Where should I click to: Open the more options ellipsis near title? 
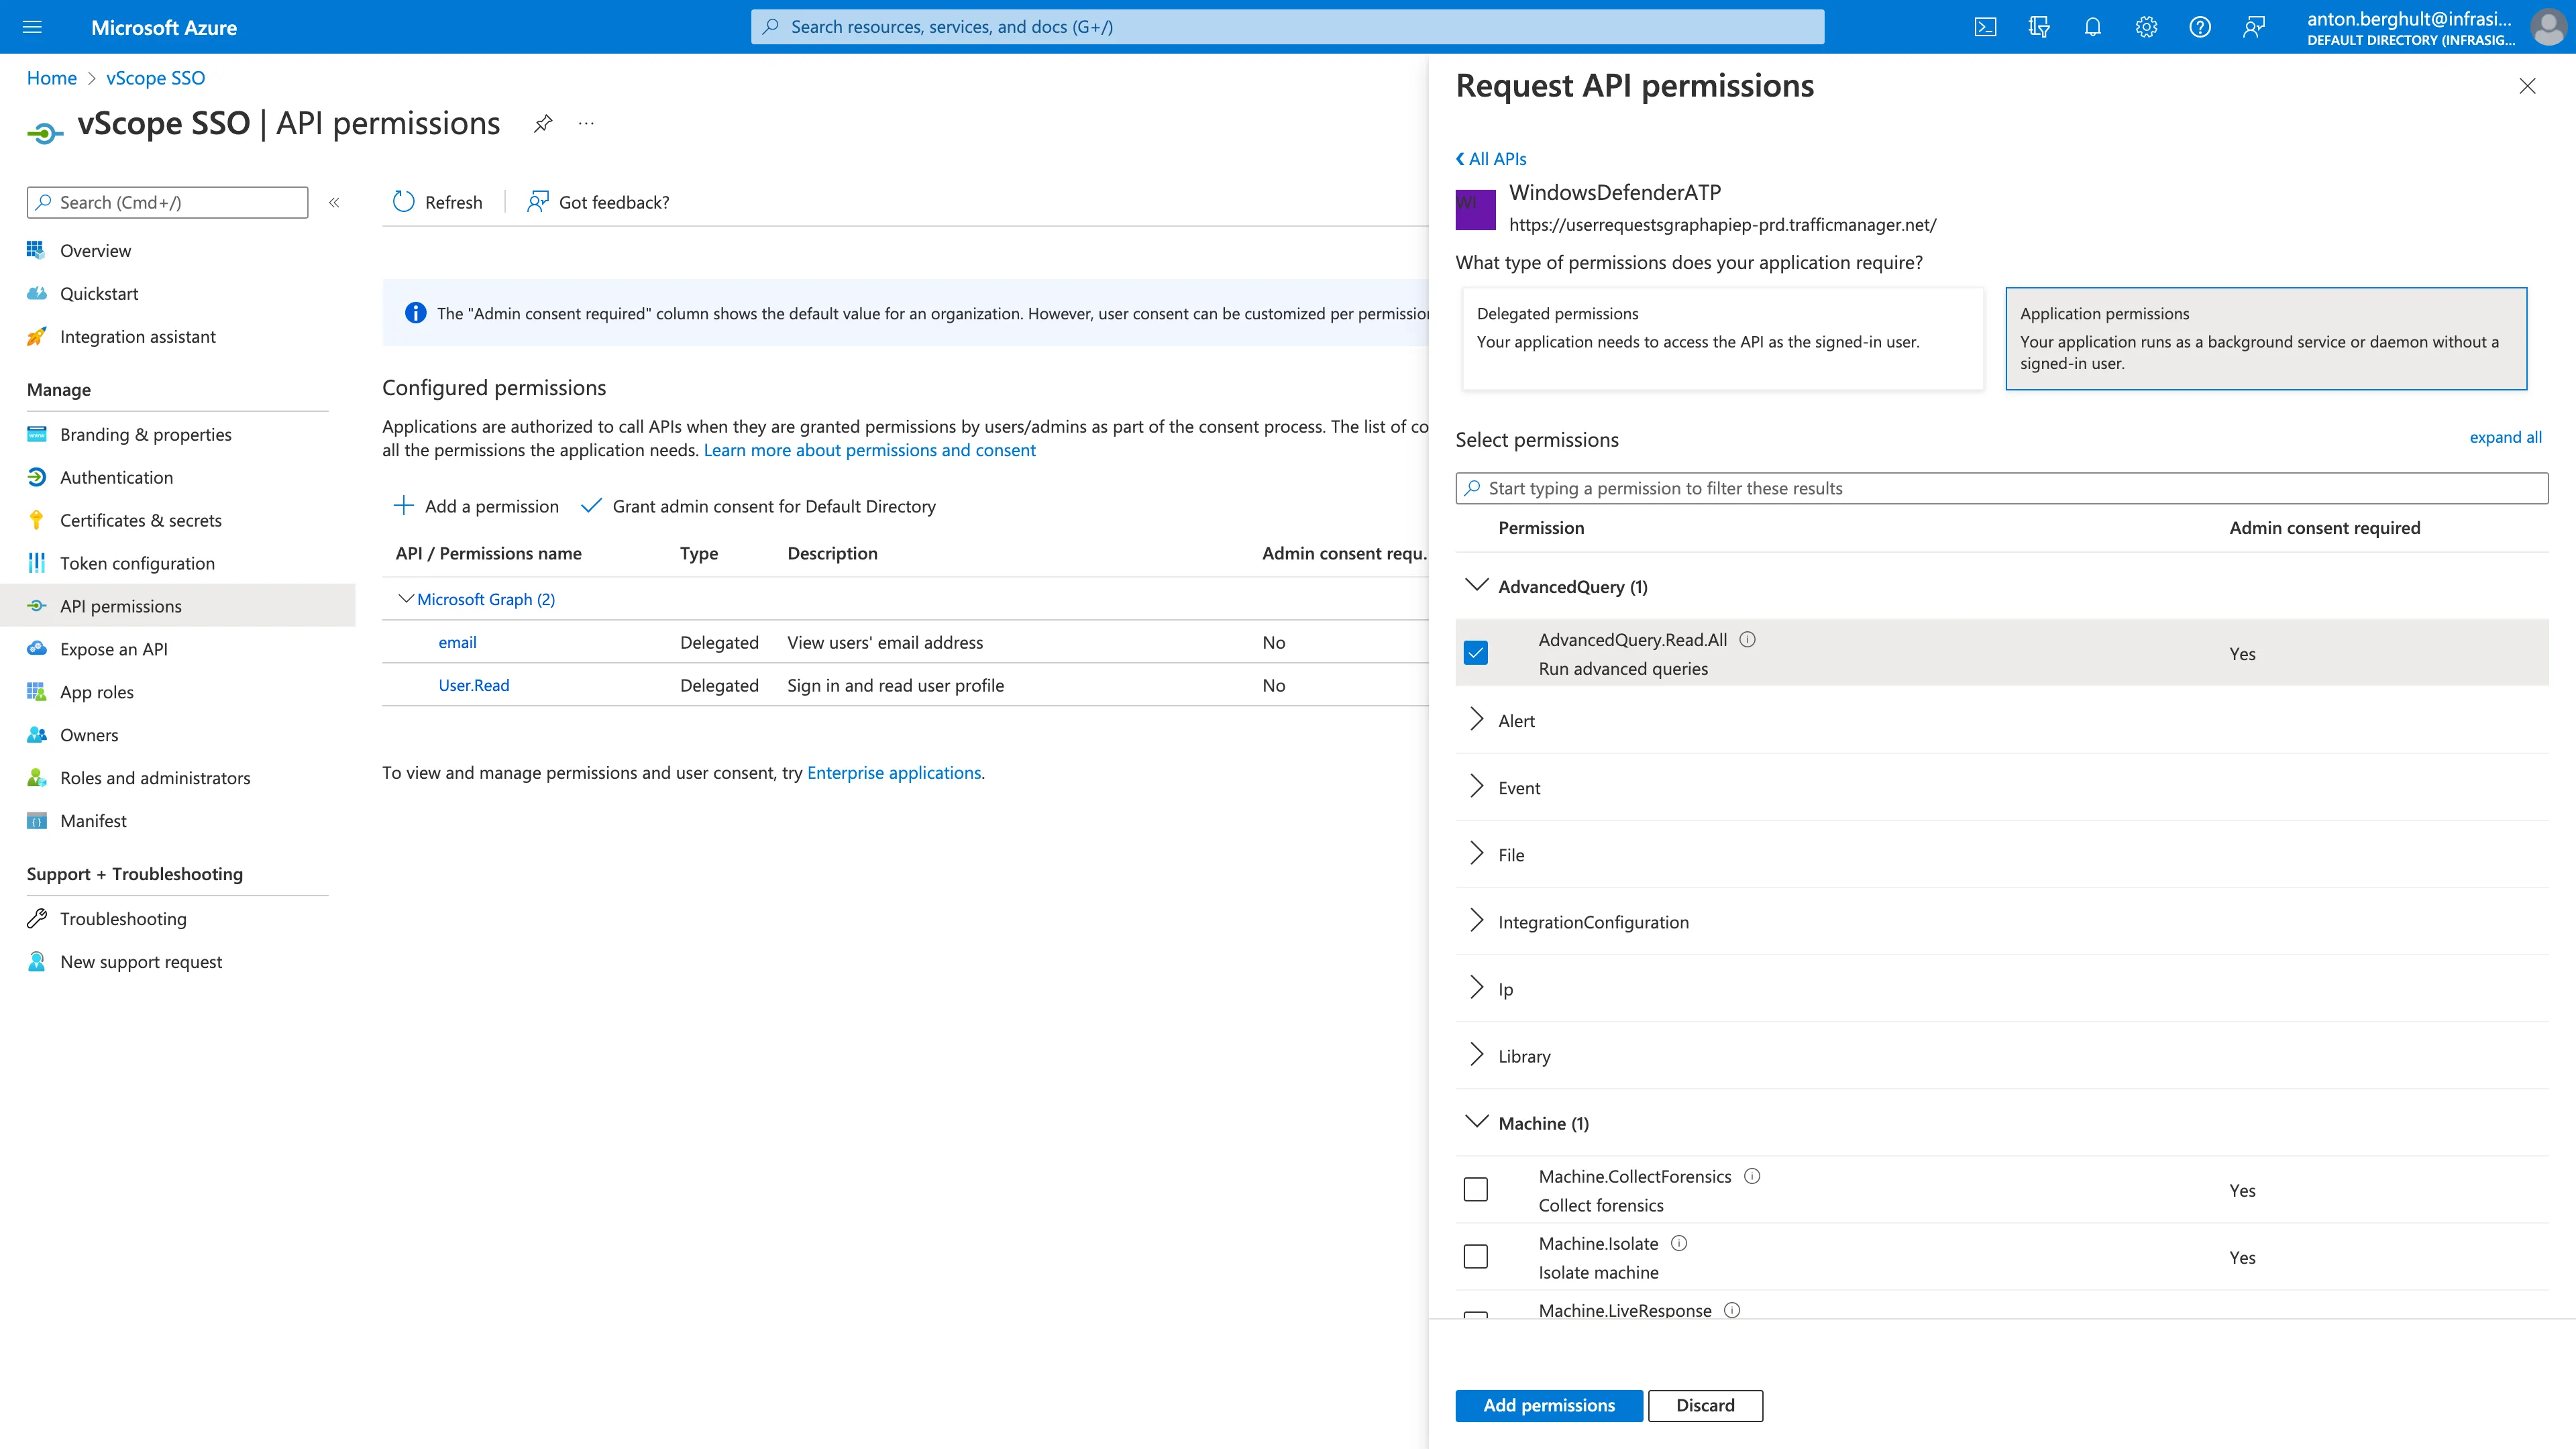click(x=586, y=123)
